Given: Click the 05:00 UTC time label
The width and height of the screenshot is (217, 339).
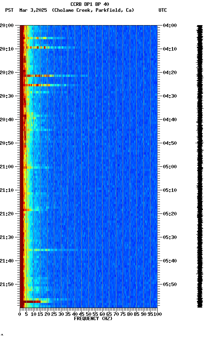Looking at the screenshot, I should click(170, 167).
